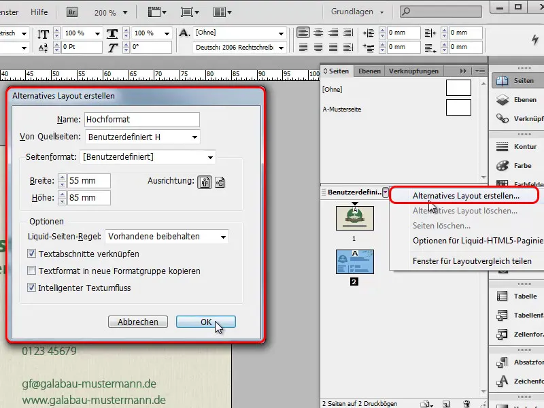Open the Benutzerdefini.. layout dropdown arrow

pos(386,192)
